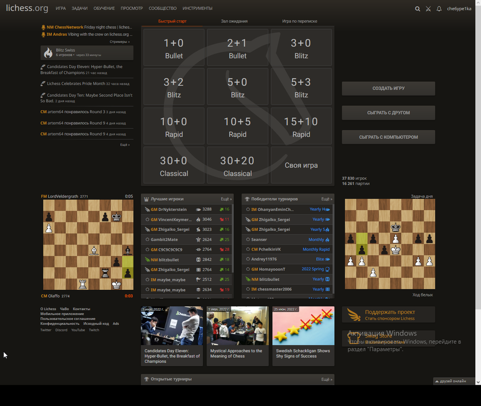Image resolution: width=481 pixels, height=406 pixels.
Task: Show more timeline entries via Ещё »
Action: 125,145
